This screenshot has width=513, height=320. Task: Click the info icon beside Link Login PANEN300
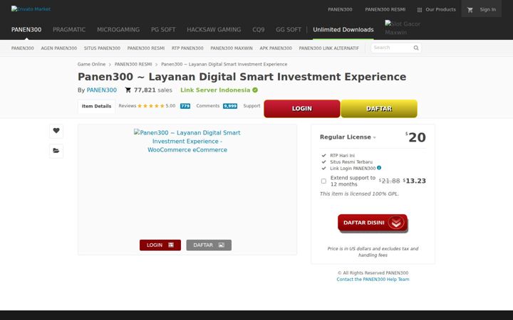click(x=379, y=168)
